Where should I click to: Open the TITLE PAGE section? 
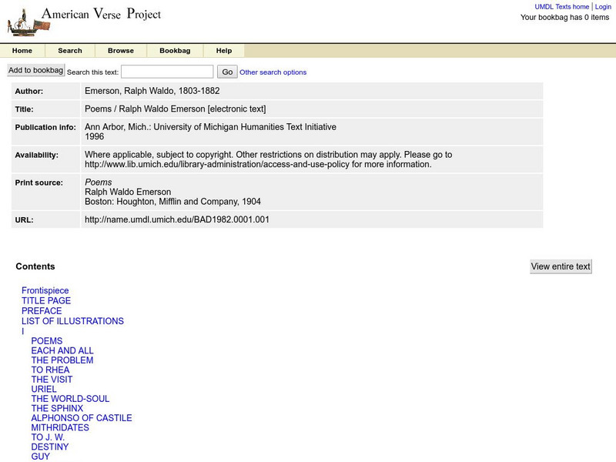(46, 300)
